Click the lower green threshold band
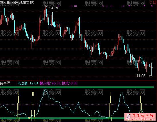Image resolution: width=157 pixels, height=122 pixels. tap(62, 118)
